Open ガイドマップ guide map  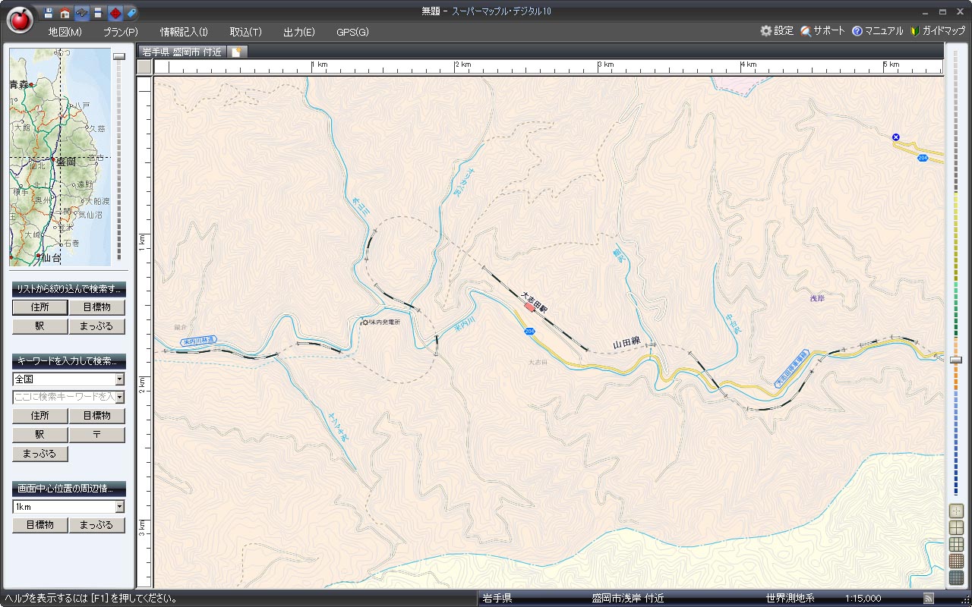[938, 31]
